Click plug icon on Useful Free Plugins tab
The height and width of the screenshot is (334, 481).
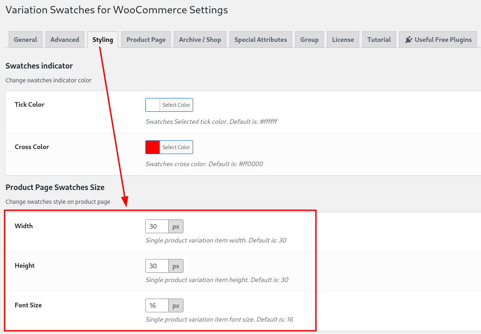click(x=409, y=40)
